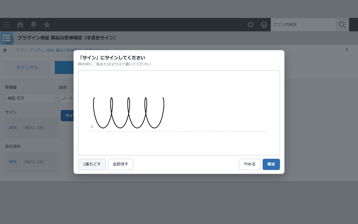Undo the last stroke with 1画もどす
The image size is (358, 224).
[x=92, y=164]
